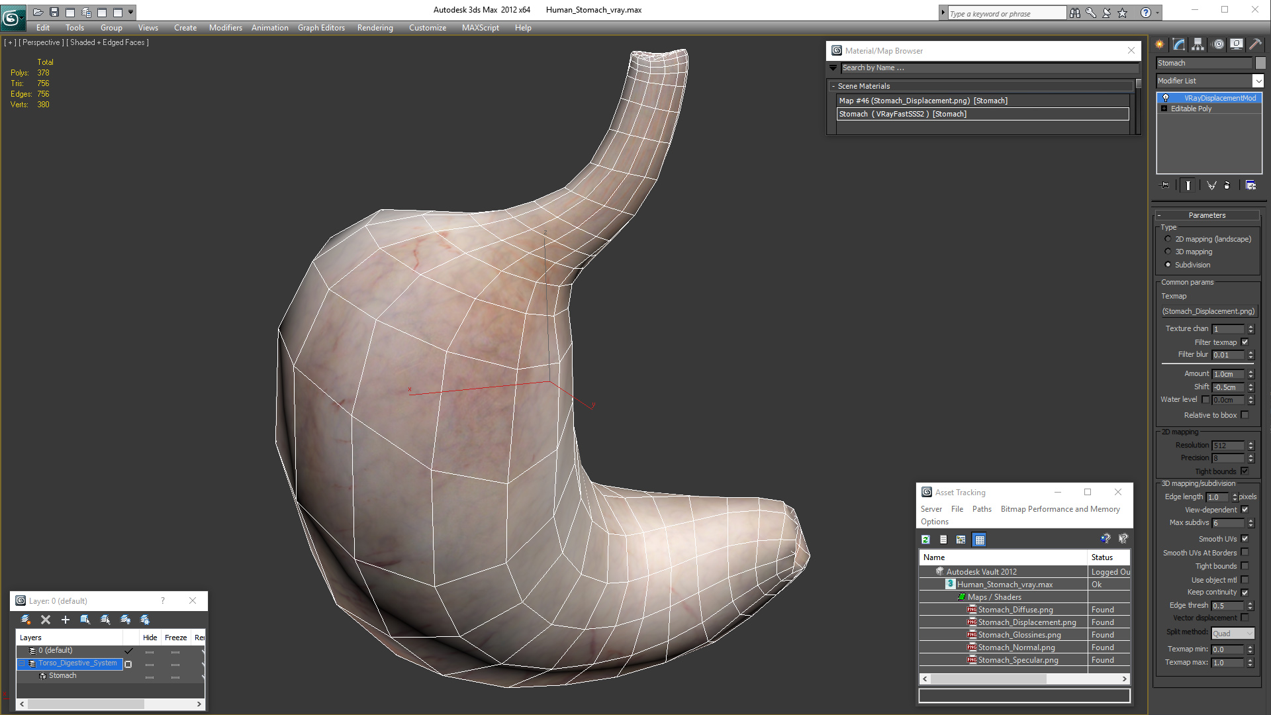This screenshot has height=715, width=1271.
Task: Collapse the Parameters rollout
Action: (x=1207, y=215)
